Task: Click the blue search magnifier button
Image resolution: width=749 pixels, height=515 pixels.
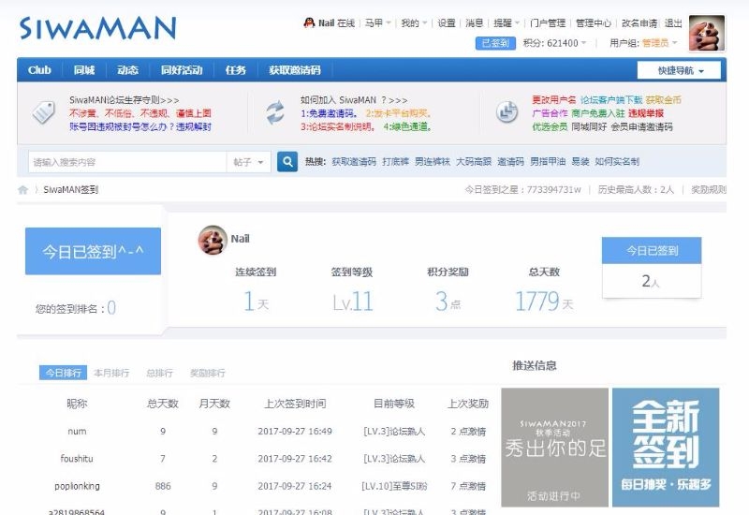Action: click(287, 162)
